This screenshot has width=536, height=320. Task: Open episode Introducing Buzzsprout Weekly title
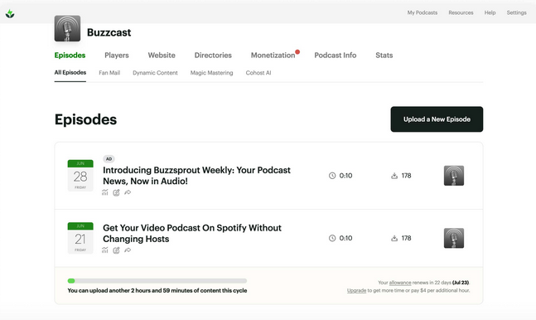[196, 176]
